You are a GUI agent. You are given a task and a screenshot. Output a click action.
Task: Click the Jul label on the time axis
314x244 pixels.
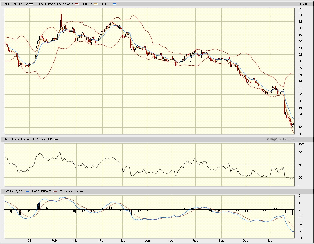[172, 241]
